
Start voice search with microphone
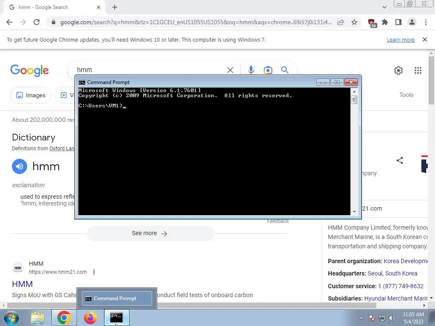click(251, 70)
